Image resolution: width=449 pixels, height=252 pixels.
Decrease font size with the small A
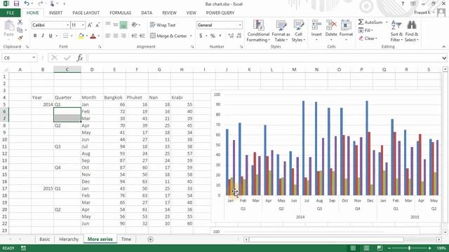[x=98, y=25]
